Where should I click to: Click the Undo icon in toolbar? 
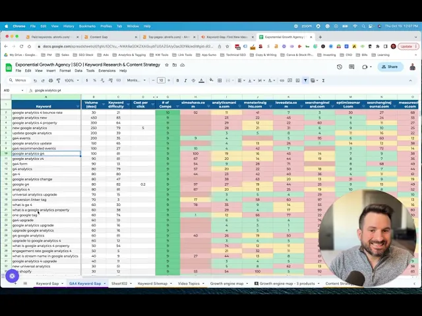(35, 80)
